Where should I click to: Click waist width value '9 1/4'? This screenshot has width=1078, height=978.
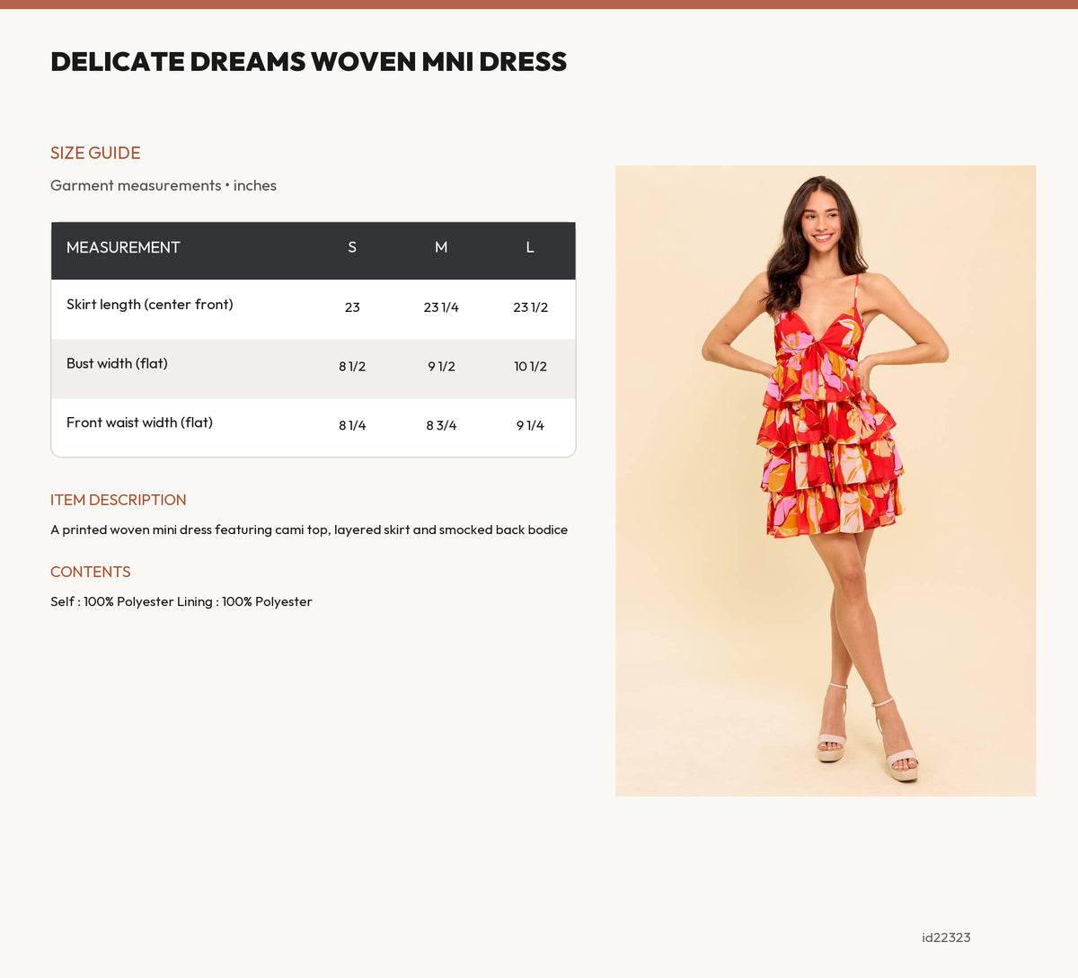[x=530, y=426]
